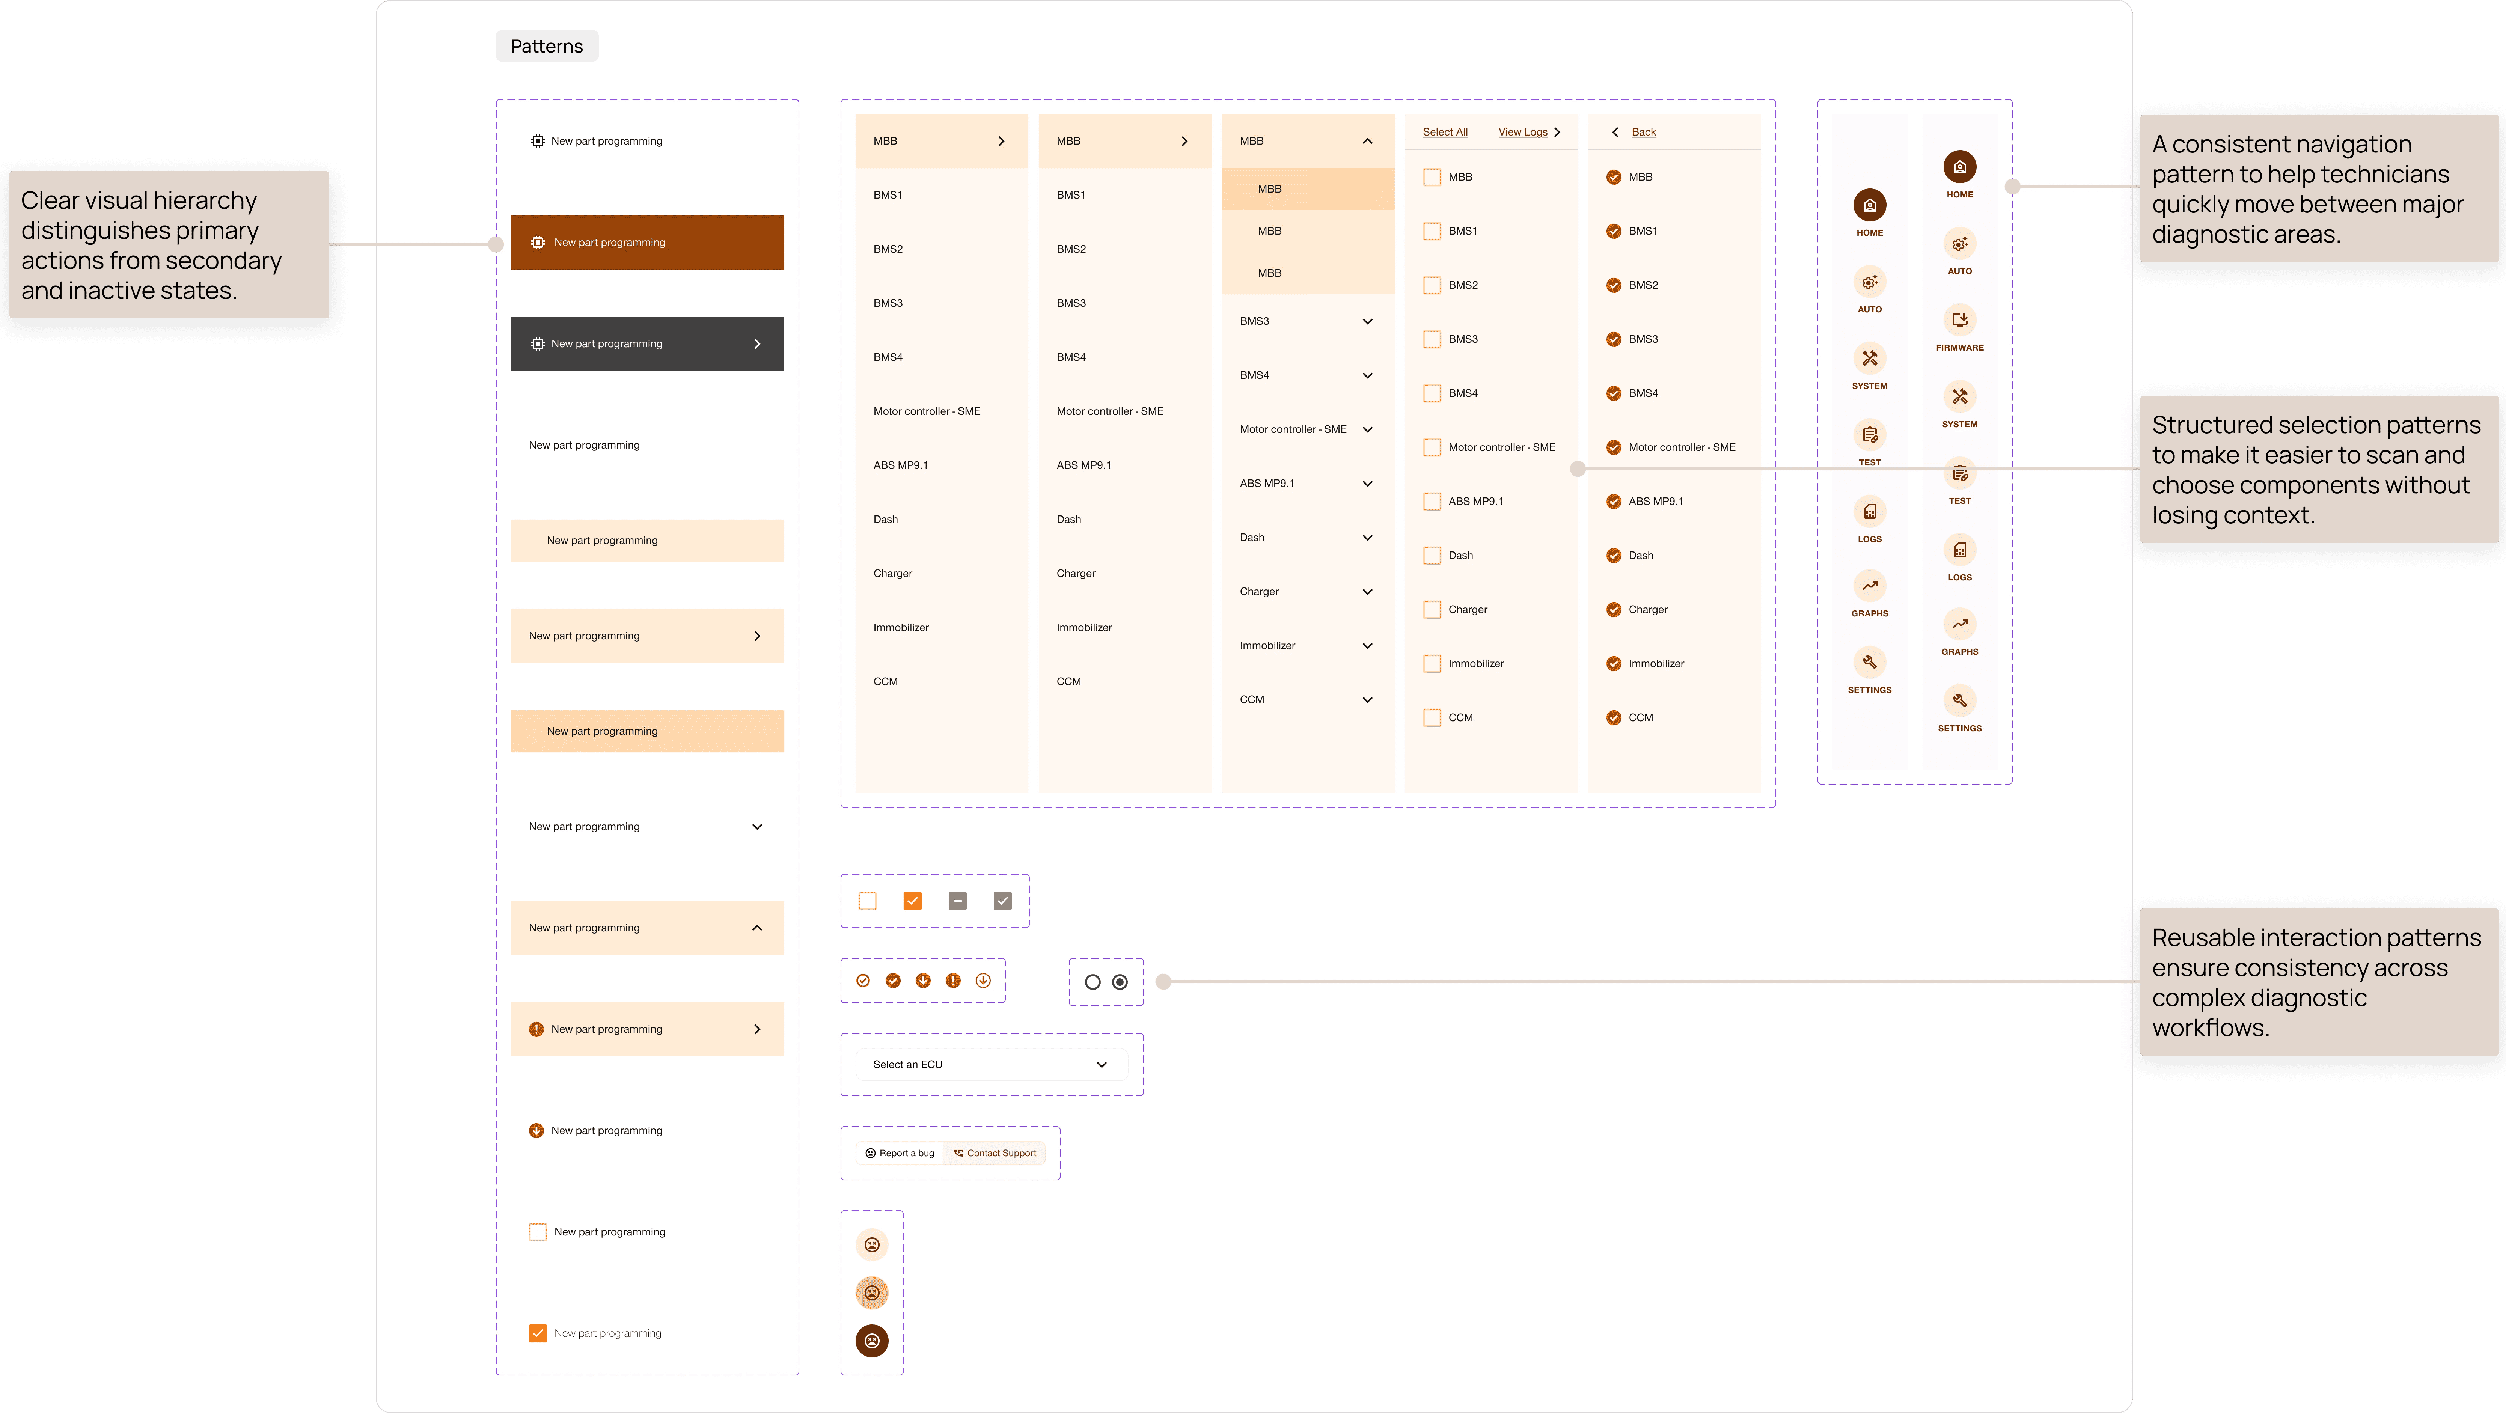2506x1413 pixels.
Task: Check the unchecked New part programming square checkbox
Action: coord(538,1232)
